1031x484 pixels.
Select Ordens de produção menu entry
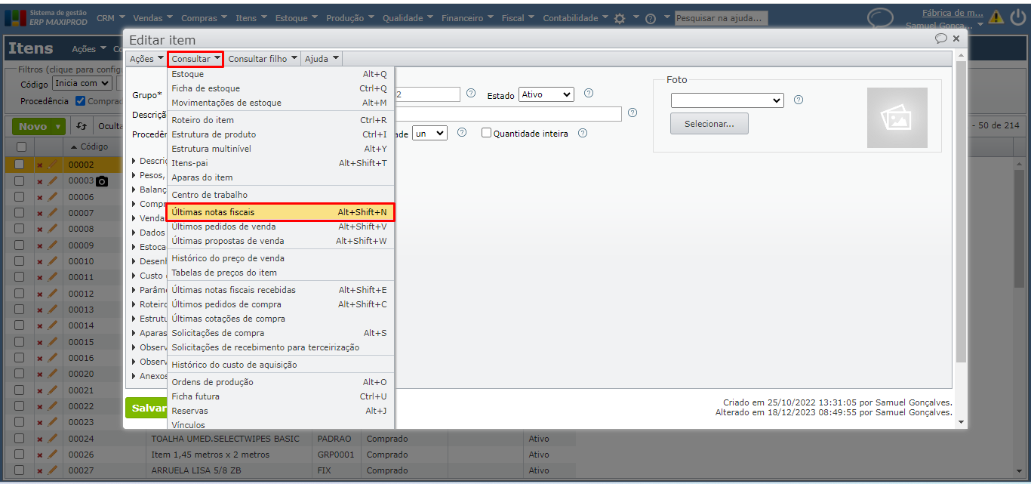point(280,382)
